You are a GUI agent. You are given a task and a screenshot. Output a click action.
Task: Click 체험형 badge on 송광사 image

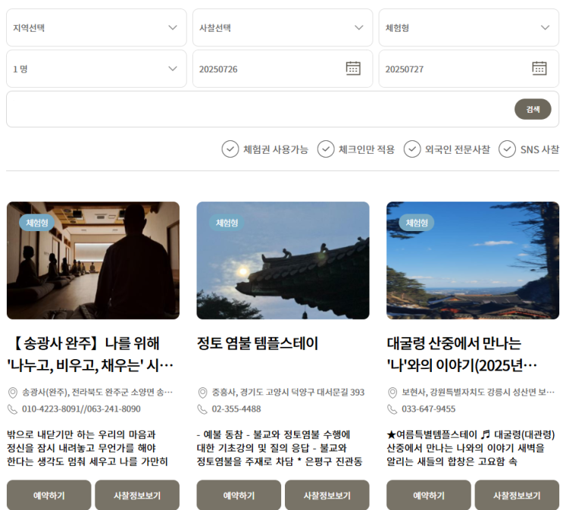(37, 223)
